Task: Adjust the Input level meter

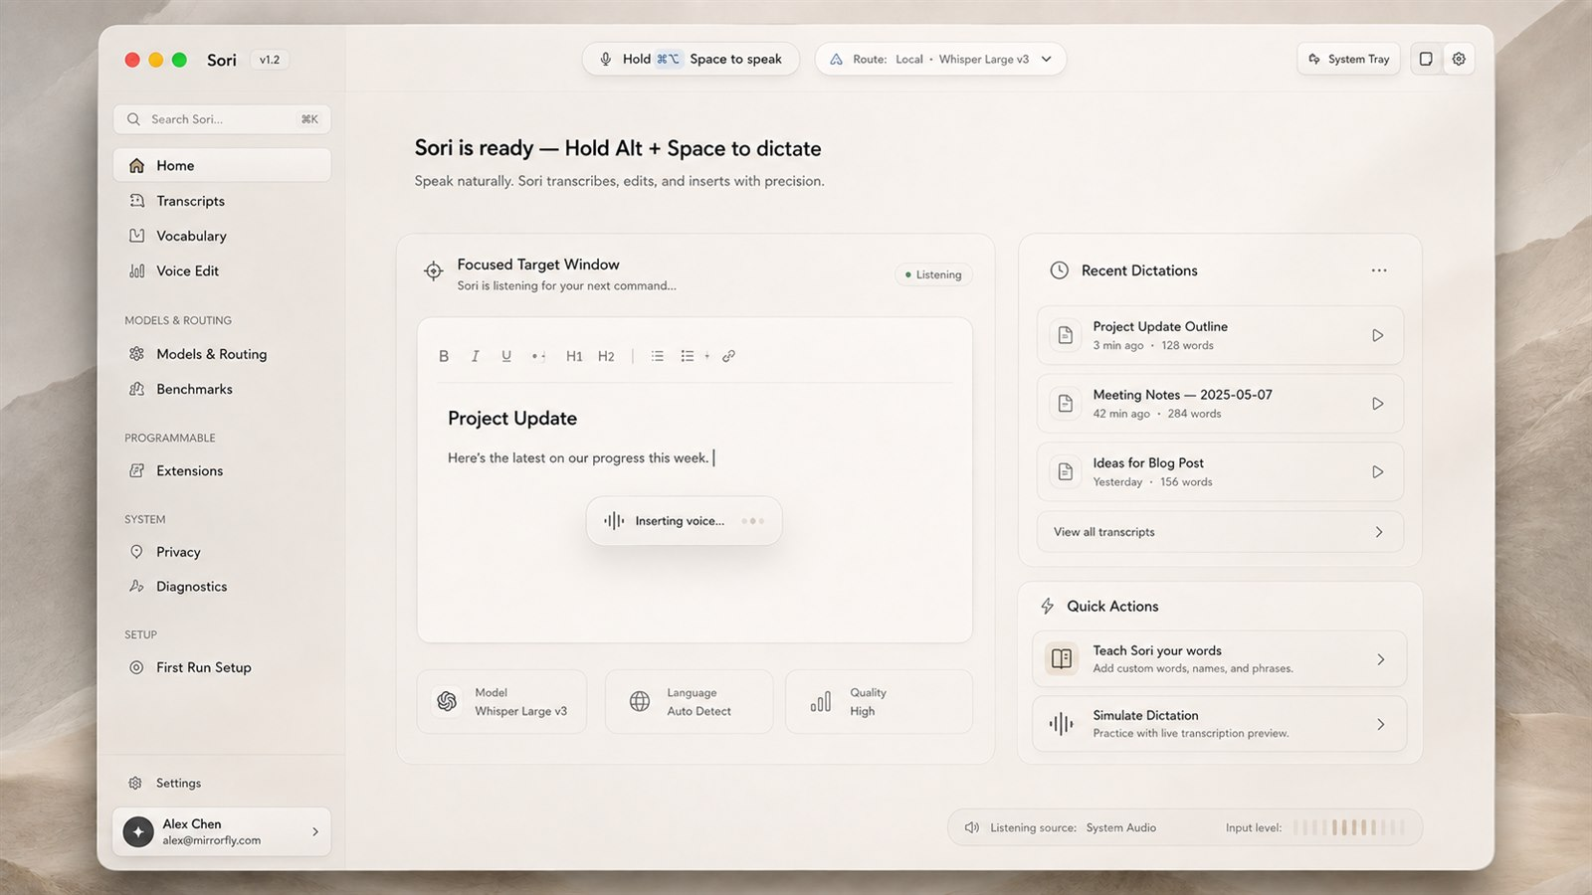Action: [x=1349, y=827]
